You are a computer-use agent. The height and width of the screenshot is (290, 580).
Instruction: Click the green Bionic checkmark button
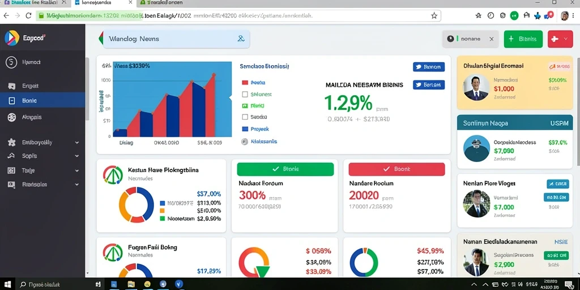285,169
